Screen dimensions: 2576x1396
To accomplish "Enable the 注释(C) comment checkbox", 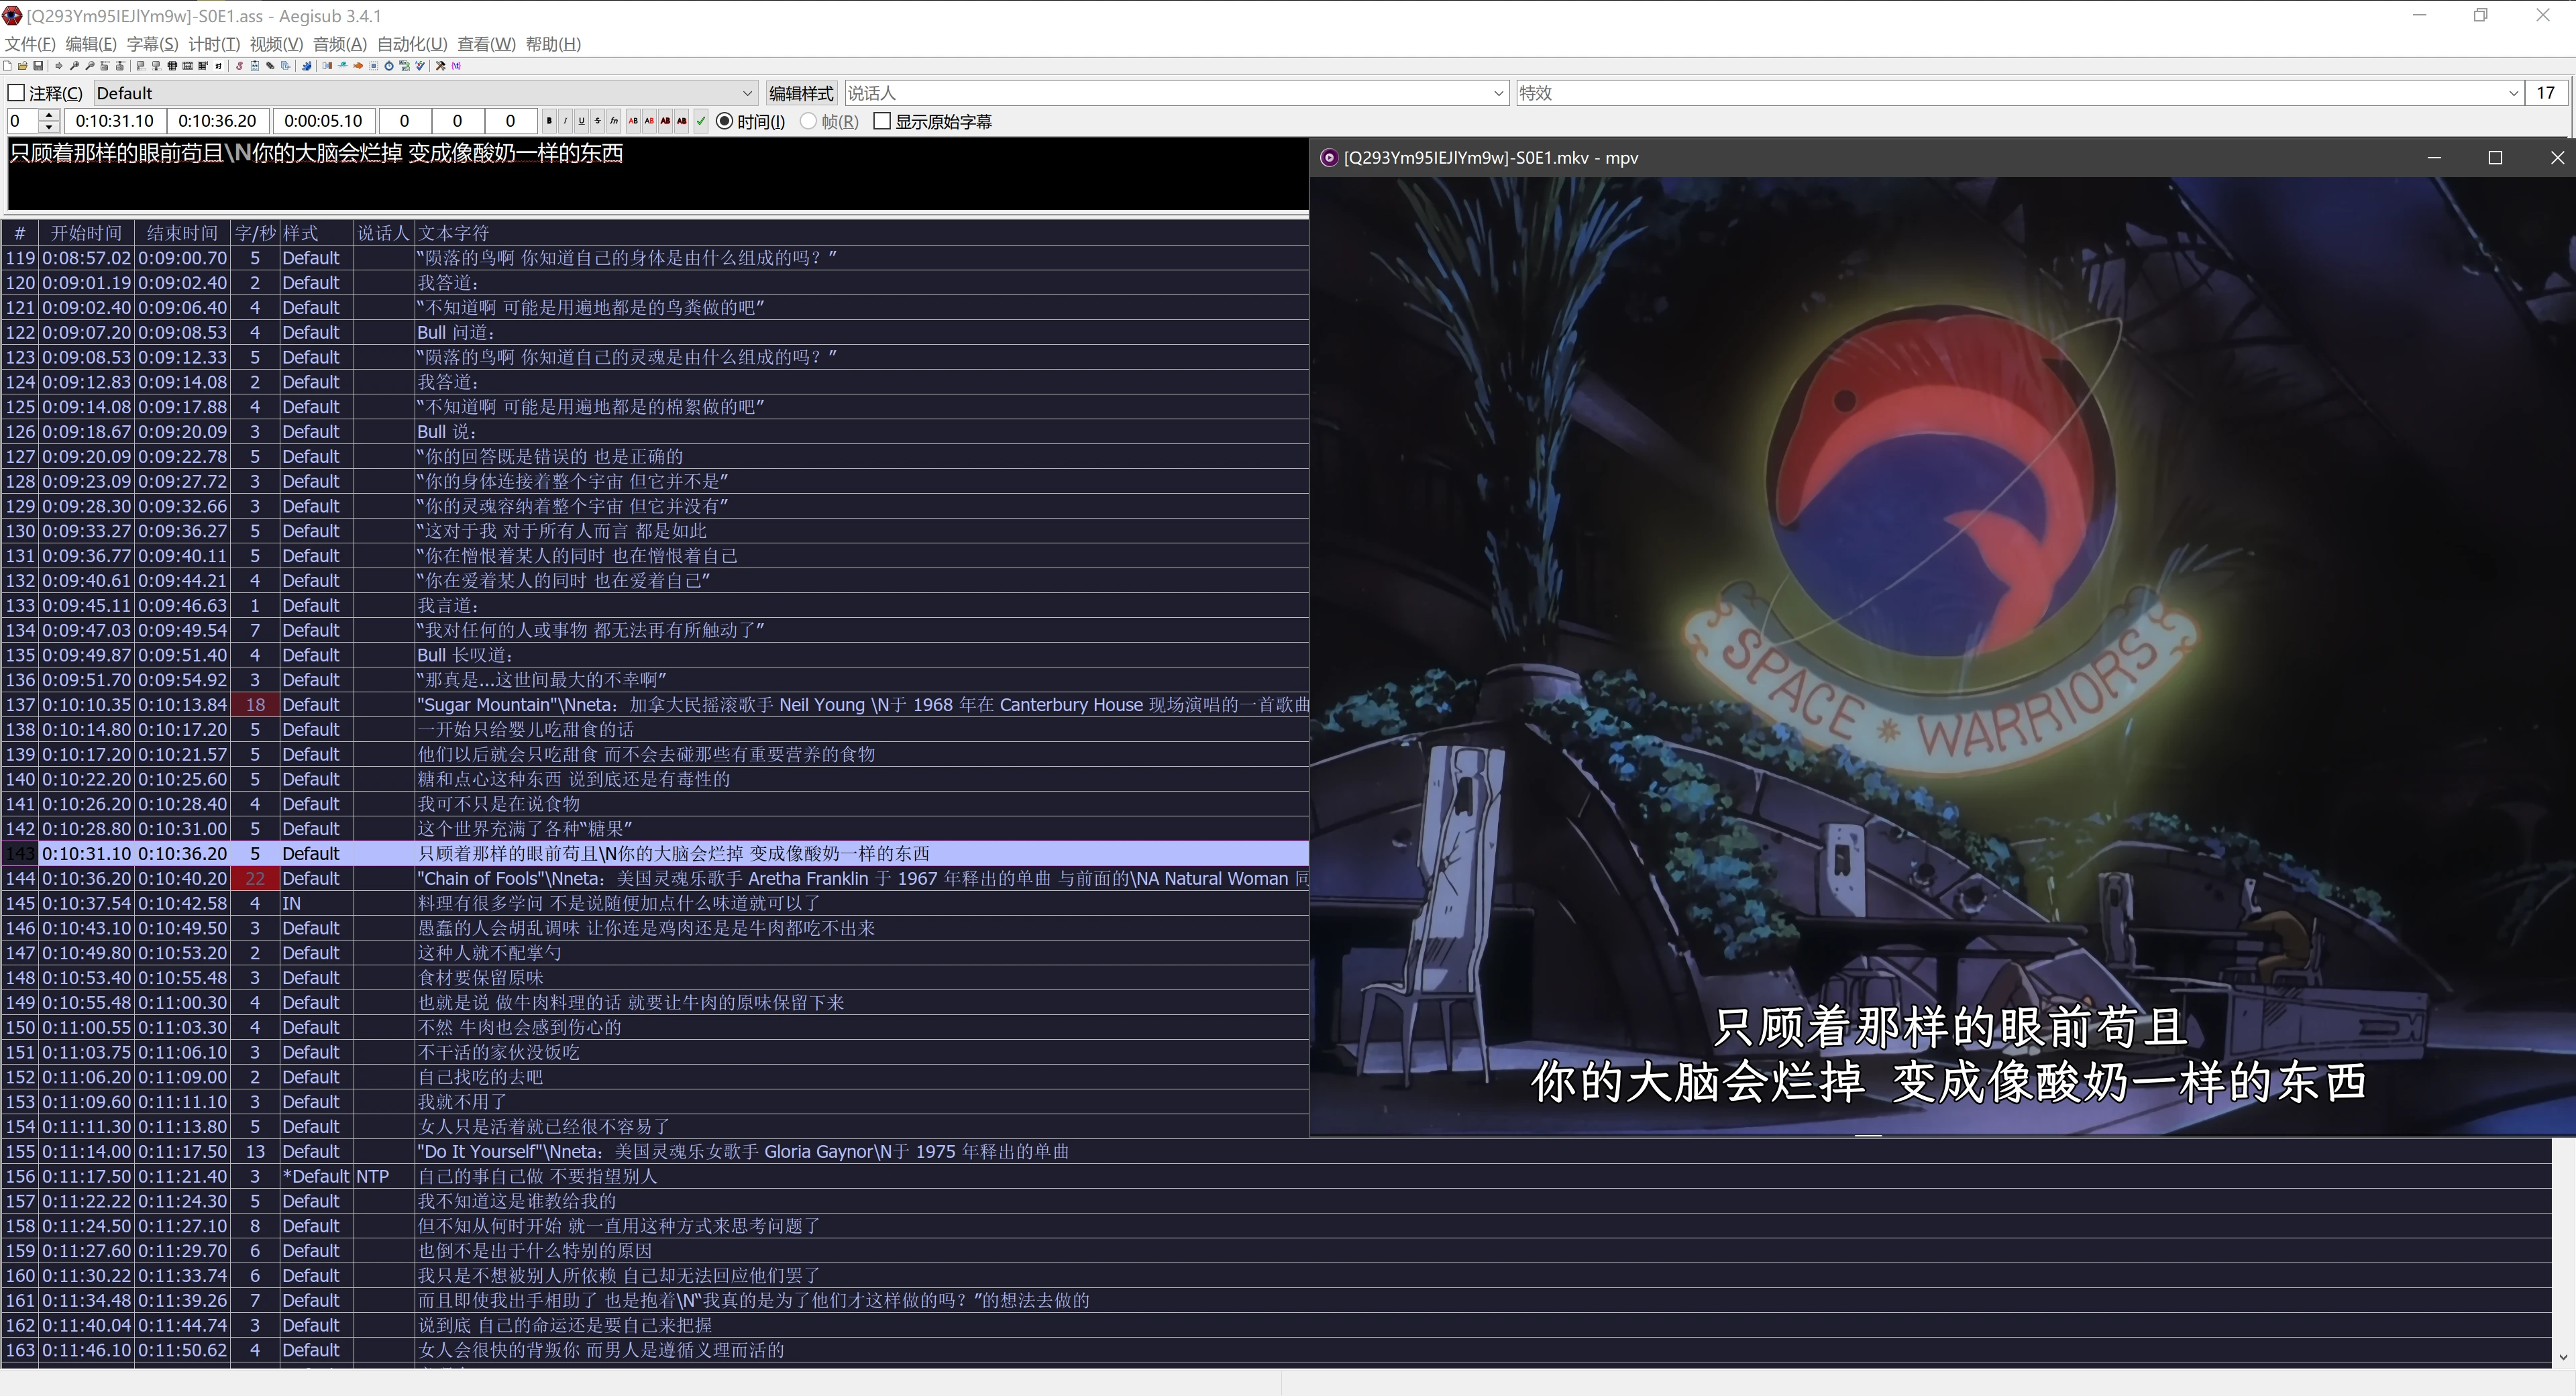I will tap(16, 93).
